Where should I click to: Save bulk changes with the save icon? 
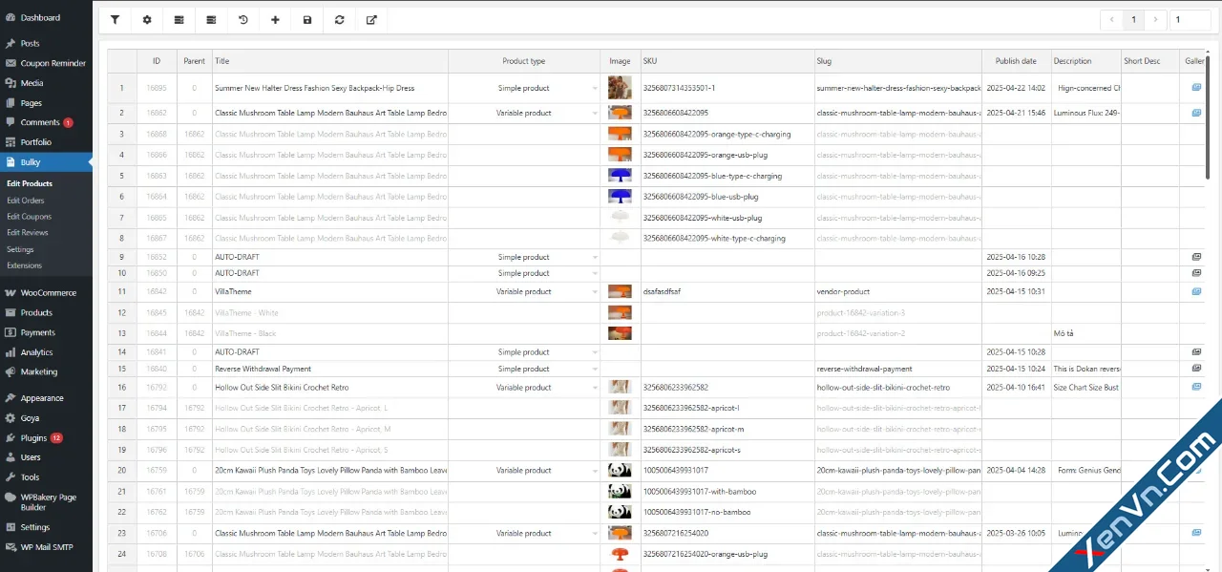pos(306,19)
